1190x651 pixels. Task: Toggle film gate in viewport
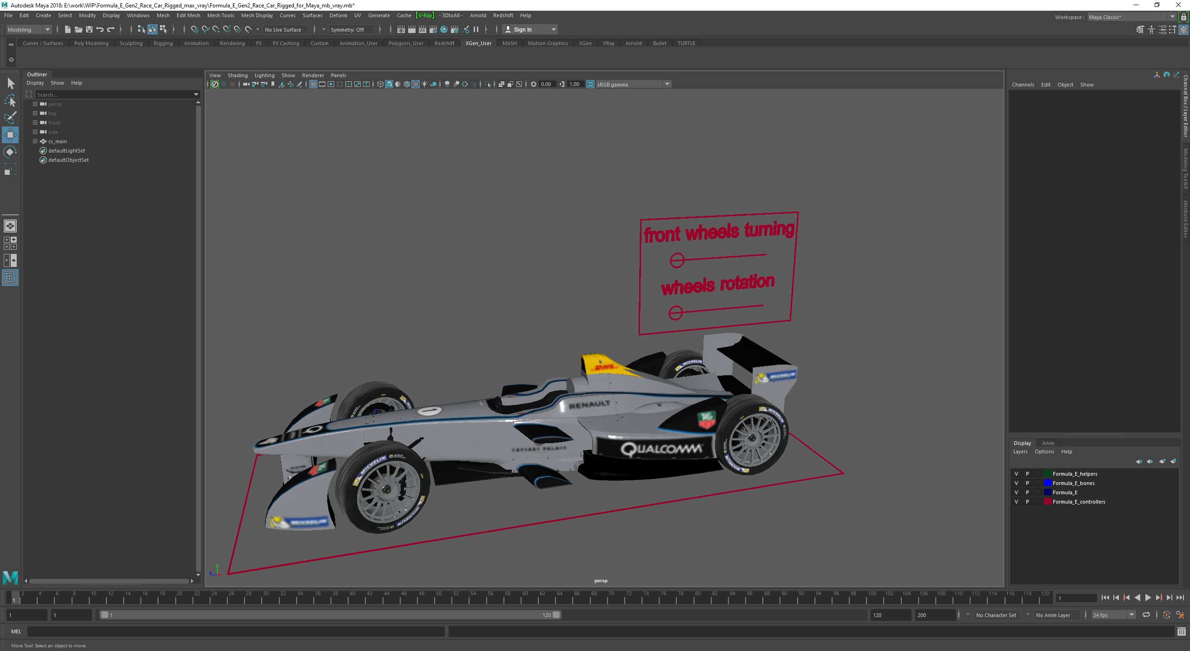(x=322, y=84)
